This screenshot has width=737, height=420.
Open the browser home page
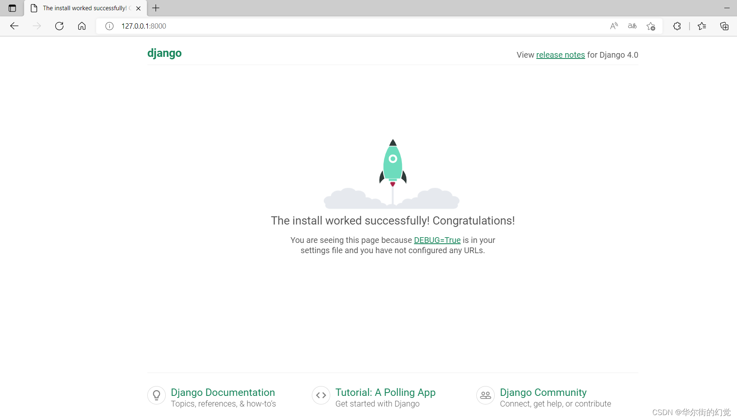[81, 26]
